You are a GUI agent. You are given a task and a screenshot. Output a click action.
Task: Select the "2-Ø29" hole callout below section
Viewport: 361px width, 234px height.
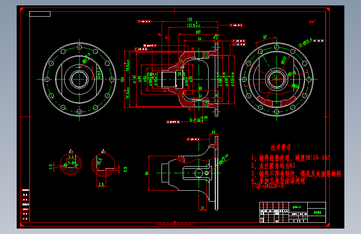tap(199, 119)
